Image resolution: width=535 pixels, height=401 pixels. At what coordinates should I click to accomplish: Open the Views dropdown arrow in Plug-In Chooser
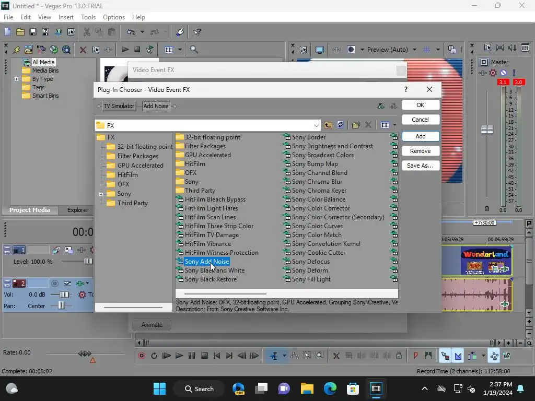click(395, 125)
